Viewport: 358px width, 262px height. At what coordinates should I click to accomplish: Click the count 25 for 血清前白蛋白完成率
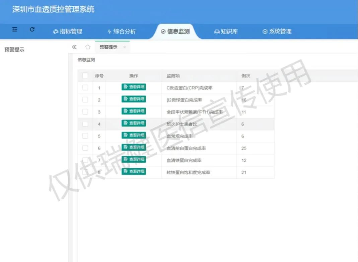(x=244, y=148)
